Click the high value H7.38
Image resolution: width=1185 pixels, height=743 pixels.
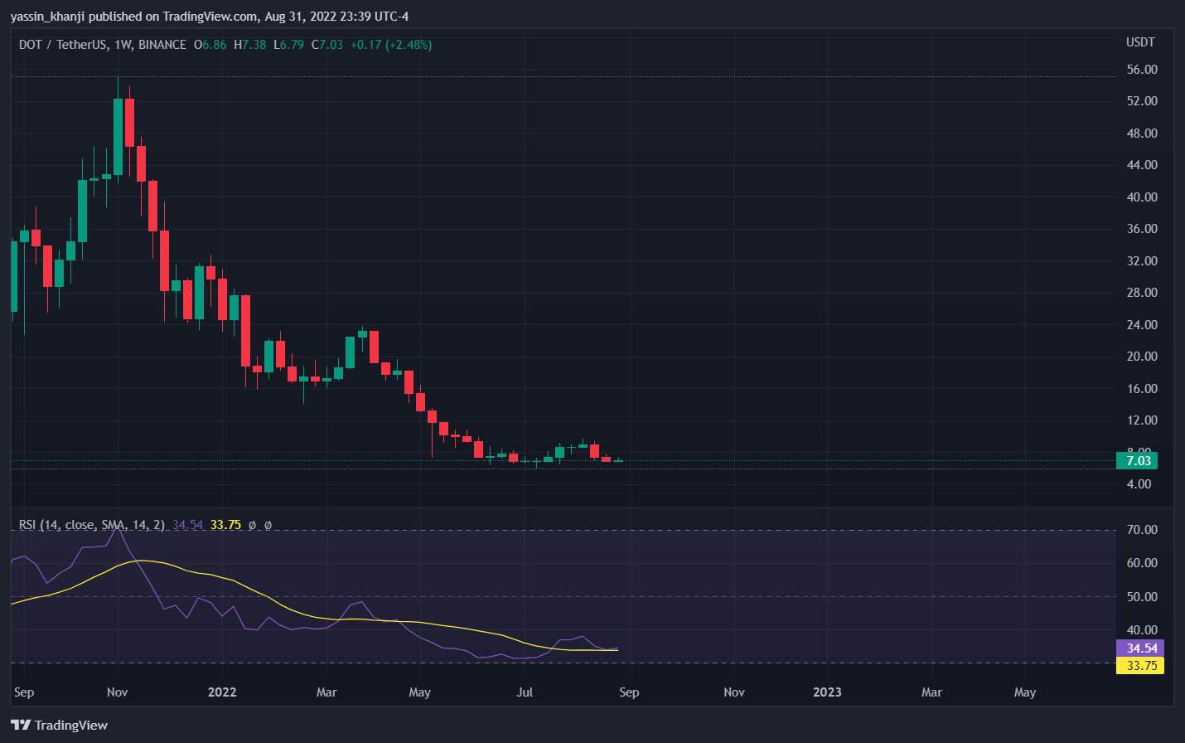click(x=250, y=45)
